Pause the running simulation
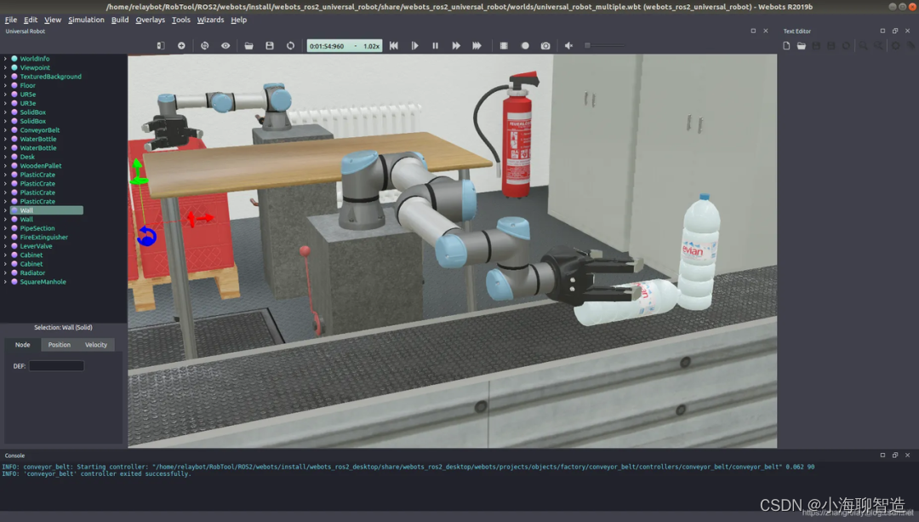919x522 pixels. pyautogui.click(x=436, y=46)
